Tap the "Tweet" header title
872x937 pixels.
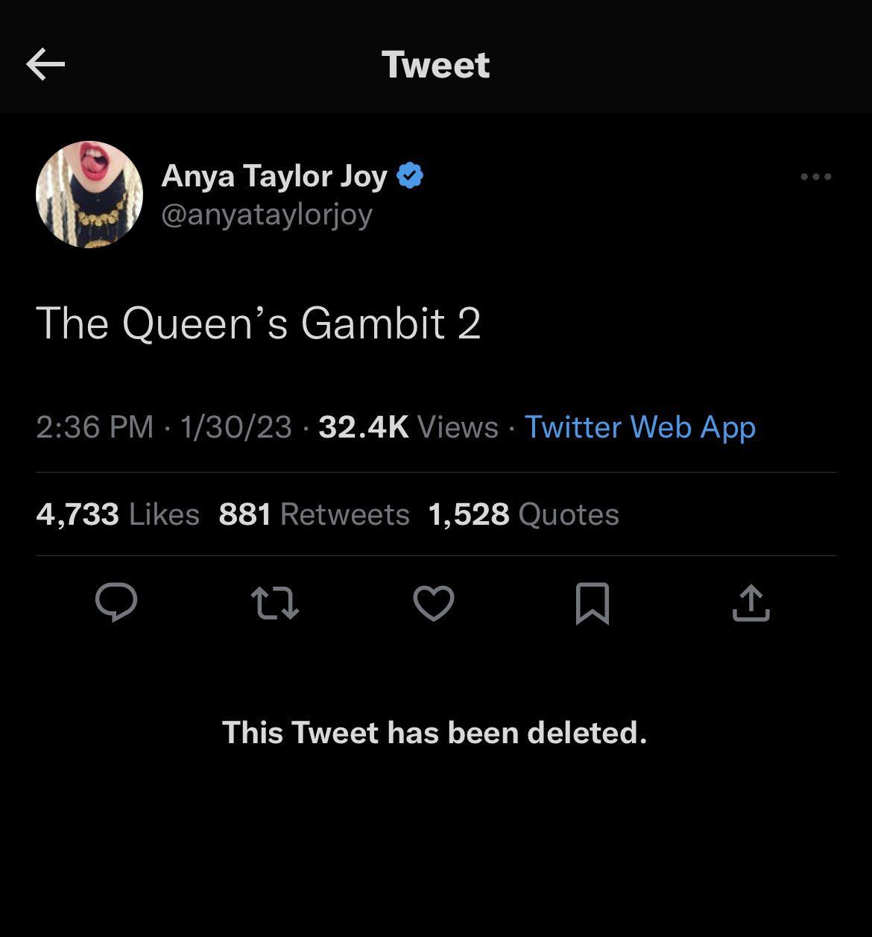[435, 65]
